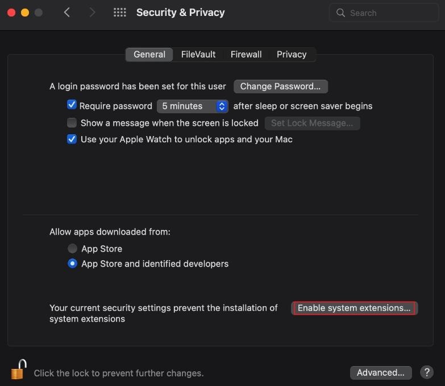This screenshot has width=445, height=386.
Task: Open the Advanced settings button
Action: (381, 372)
